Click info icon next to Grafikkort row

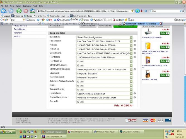[x=134, y=53]
